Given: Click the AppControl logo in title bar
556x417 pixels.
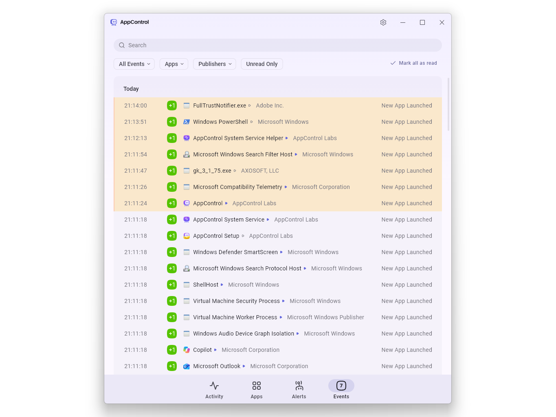Looking at the screenshot, I should [114, 22].
